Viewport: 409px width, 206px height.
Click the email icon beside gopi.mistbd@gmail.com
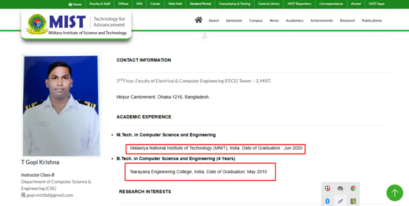23,195
